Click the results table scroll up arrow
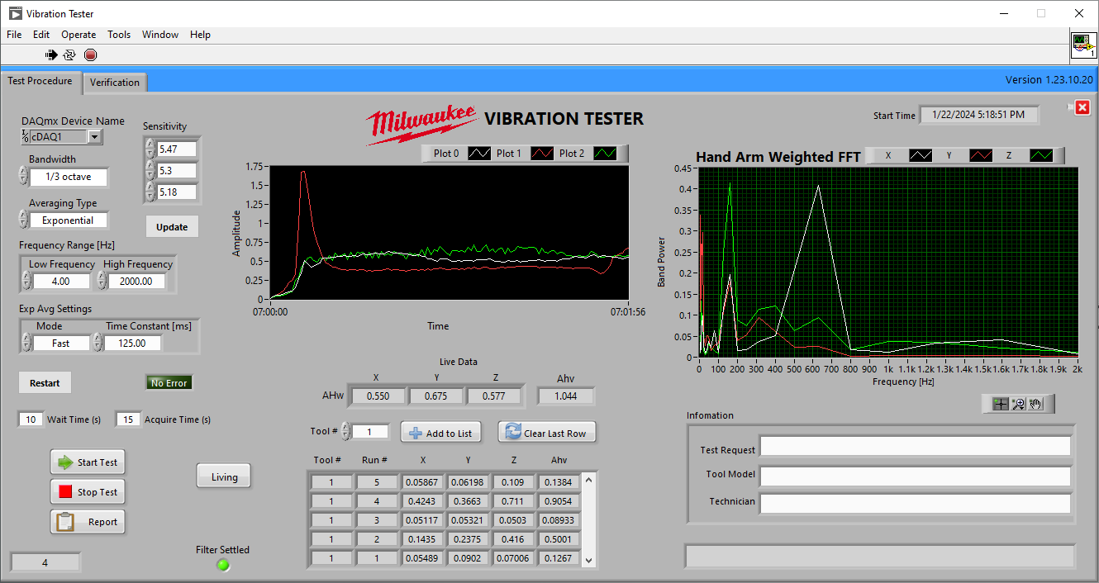 point(588,480)
